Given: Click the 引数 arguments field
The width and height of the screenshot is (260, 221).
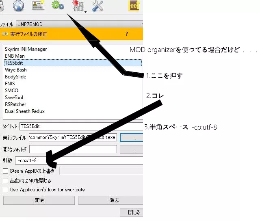Looking at the screenshot, I should click(79, 160).
